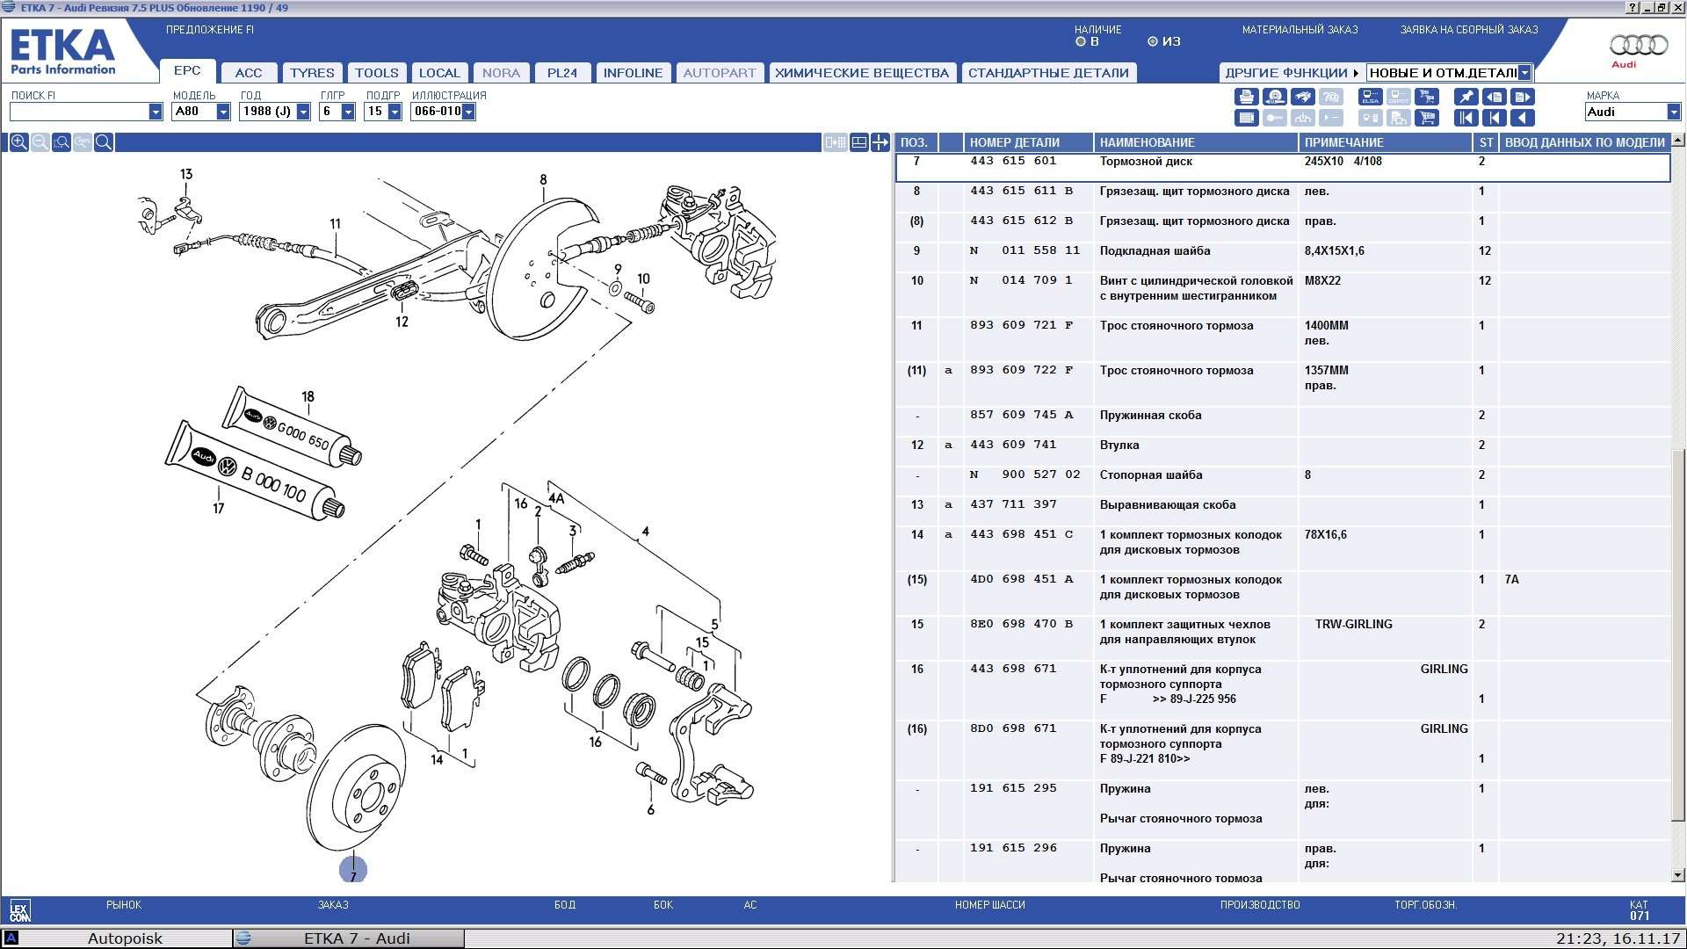Expand the ДРУГИЕ ФУНКЦИИ menu
This screenshot has width=1687, height=949.
[x=1292, y=73]
